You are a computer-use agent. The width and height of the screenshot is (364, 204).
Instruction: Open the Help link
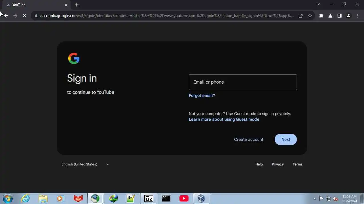[x=259, y=164]
